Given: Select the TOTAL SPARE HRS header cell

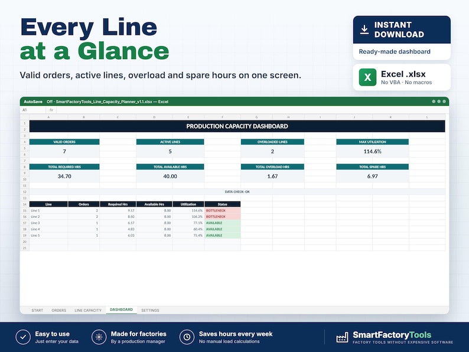Looking at the screenshot, I should 372,167.
